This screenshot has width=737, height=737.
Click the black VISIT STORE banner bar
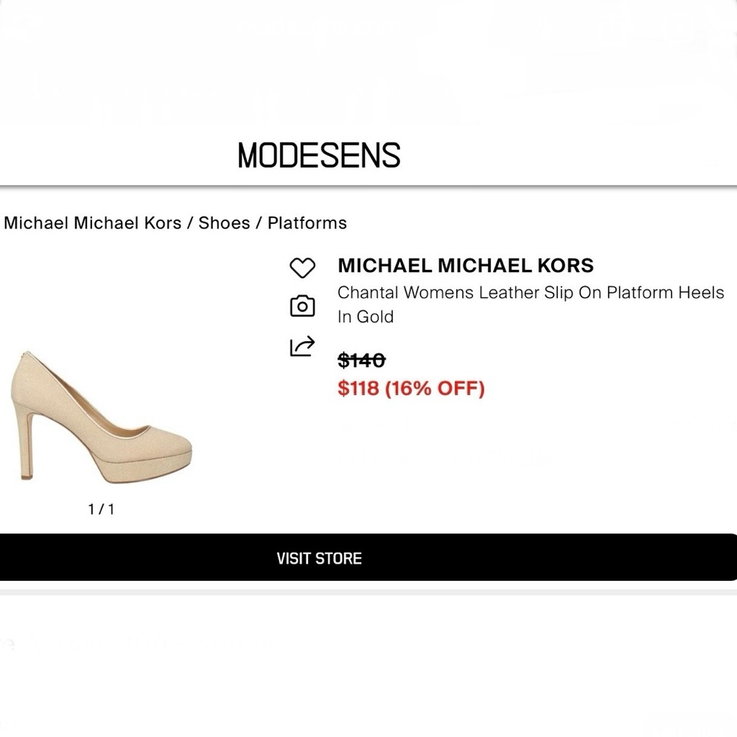pyautogui.click(x=319, y=558)
